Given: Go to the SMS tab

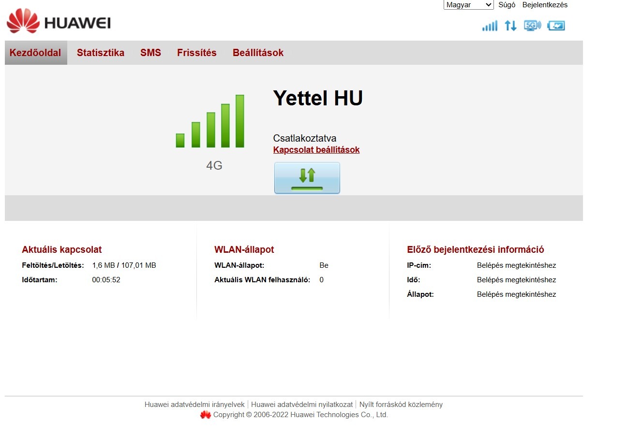Looking at the screenshot, I should point(150,53).
